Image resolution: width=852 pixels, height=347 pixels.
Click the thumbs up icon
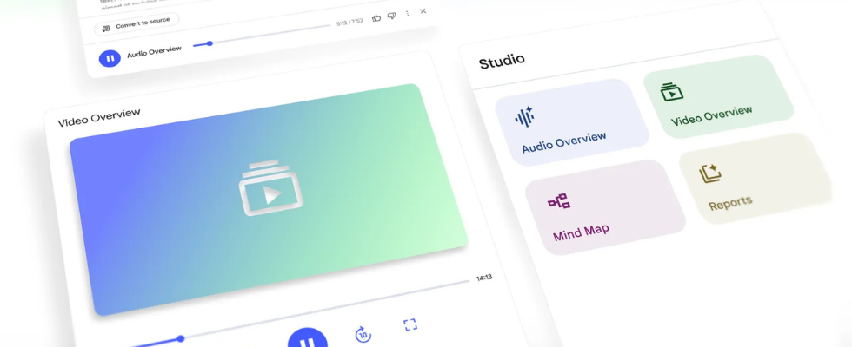tap(376, 17)
